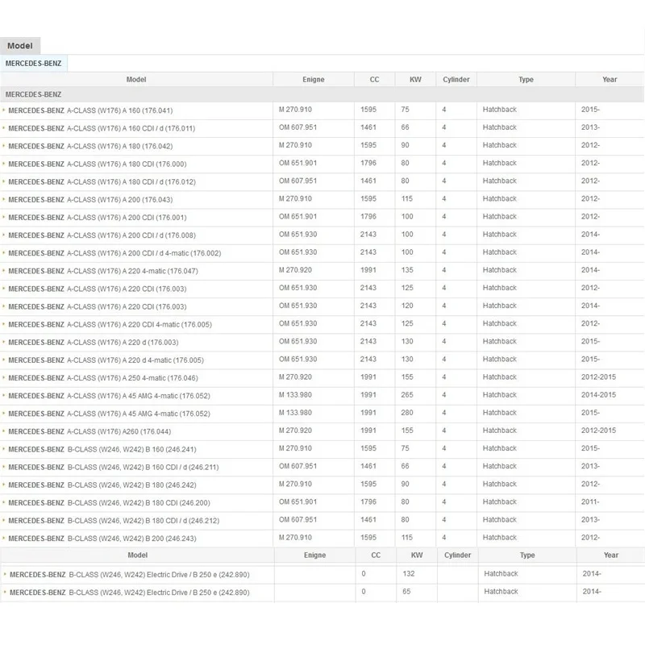Screen dimensions: 645x645
Task: Click the arrow bullet beside A 160 (176.041)
Action: 4,110
